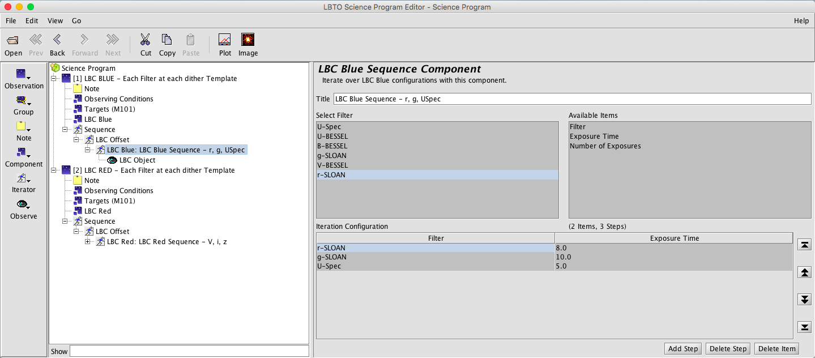Open the View menu
Viewport: 815px width, 358px height.
point(55,20)
